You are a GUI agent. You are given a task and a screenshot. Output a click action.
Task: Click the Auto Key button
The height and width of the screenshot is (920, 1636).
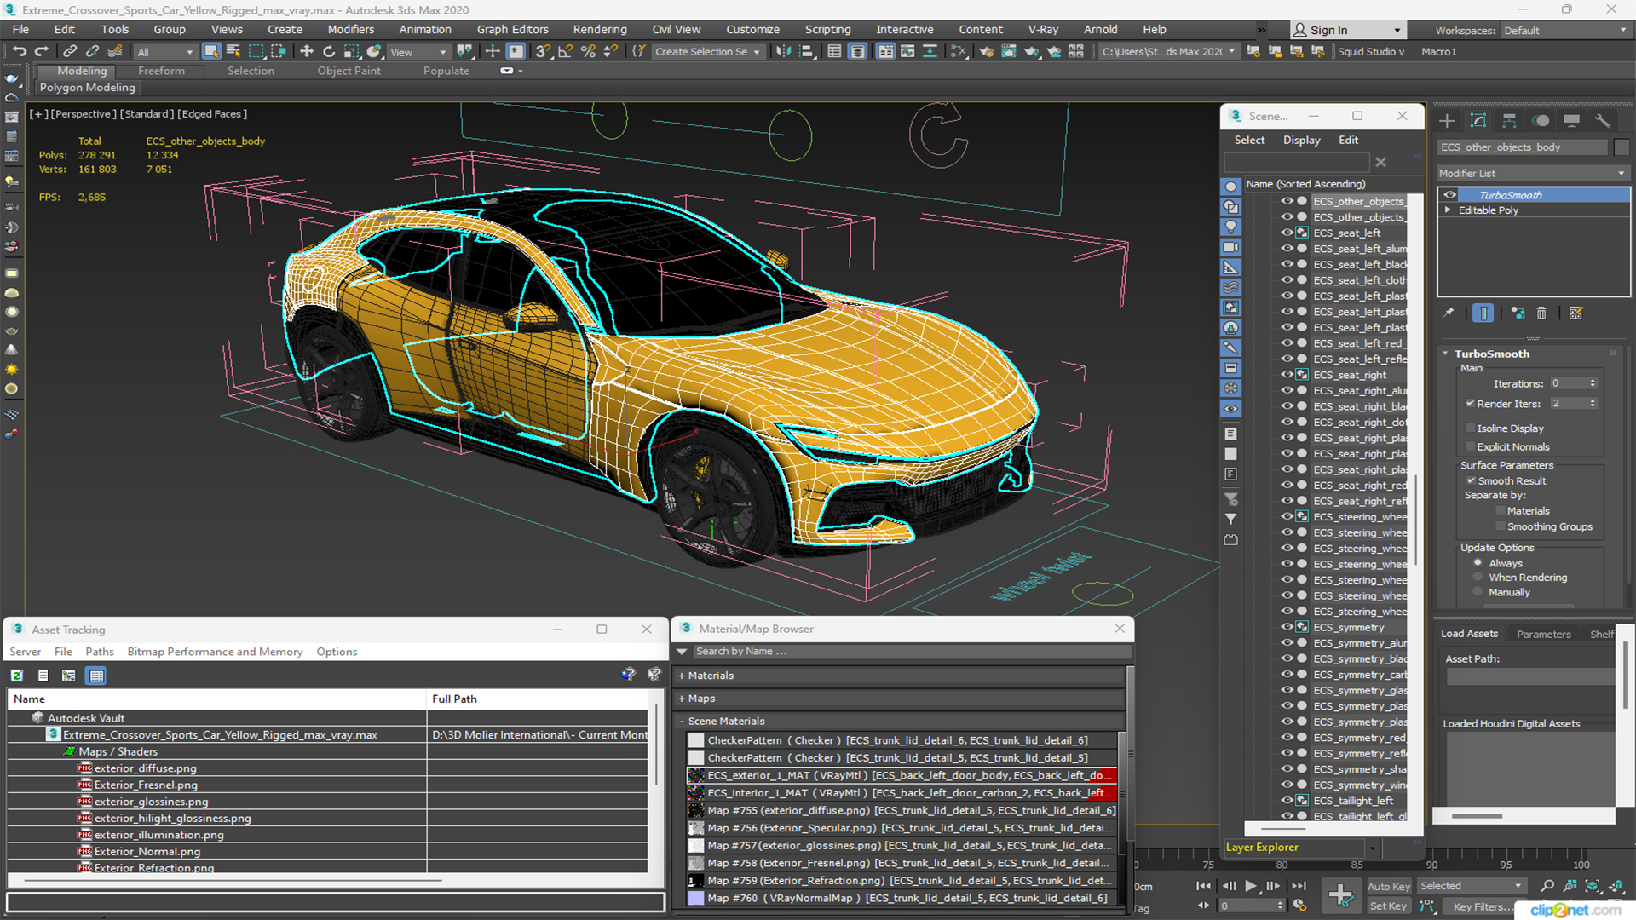click(x=1389, y=887)
